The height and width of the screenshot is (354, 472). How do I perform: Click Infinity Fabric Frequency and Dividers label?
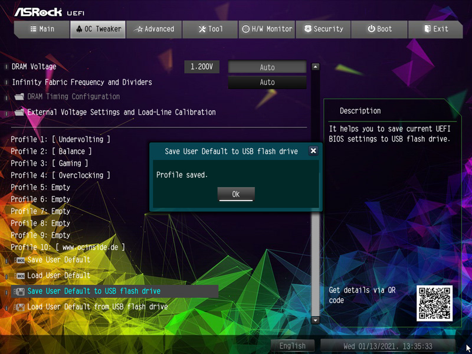[x=82, y=82]
